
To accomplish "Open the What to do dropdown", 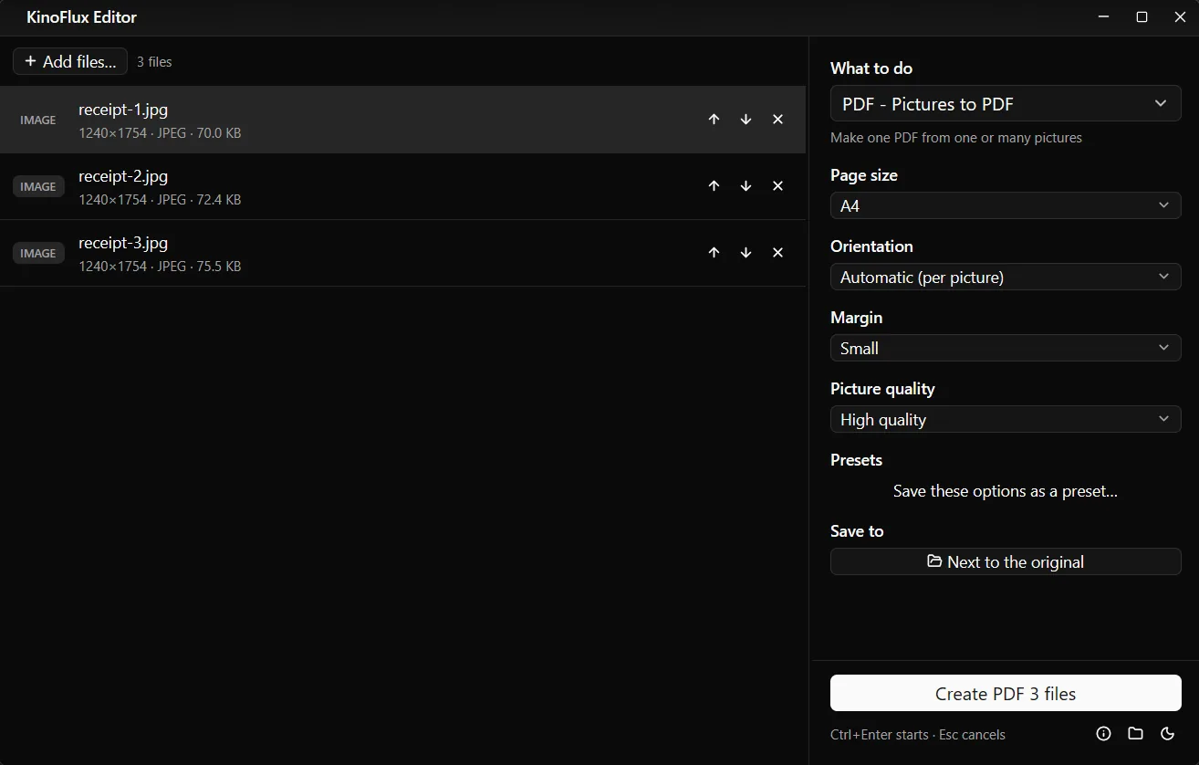I will tap(1006, 104).
